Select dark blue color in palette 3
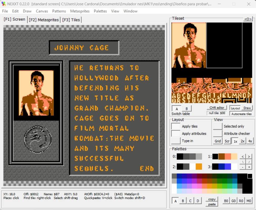The width and height of the screenshot is (256, 210). click(222, 167)
